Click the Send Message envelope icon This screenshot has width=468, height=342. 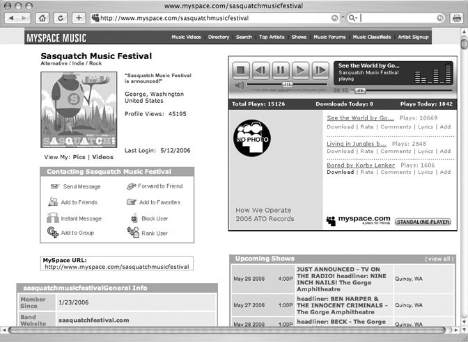tap(55, 187)
